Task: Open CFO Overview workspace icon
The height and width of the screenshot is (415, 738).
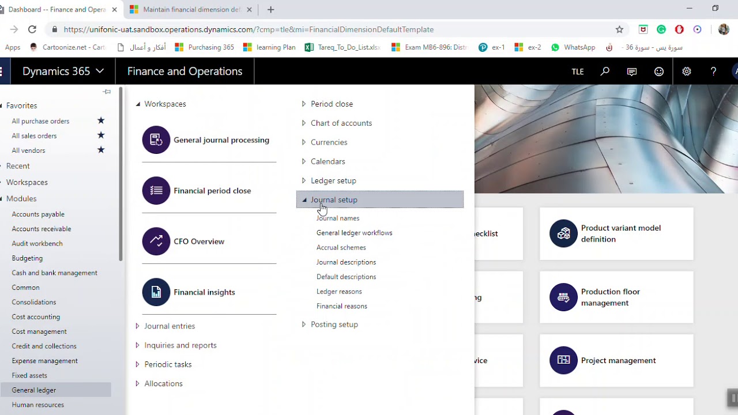Action: [x=156, y=242]
